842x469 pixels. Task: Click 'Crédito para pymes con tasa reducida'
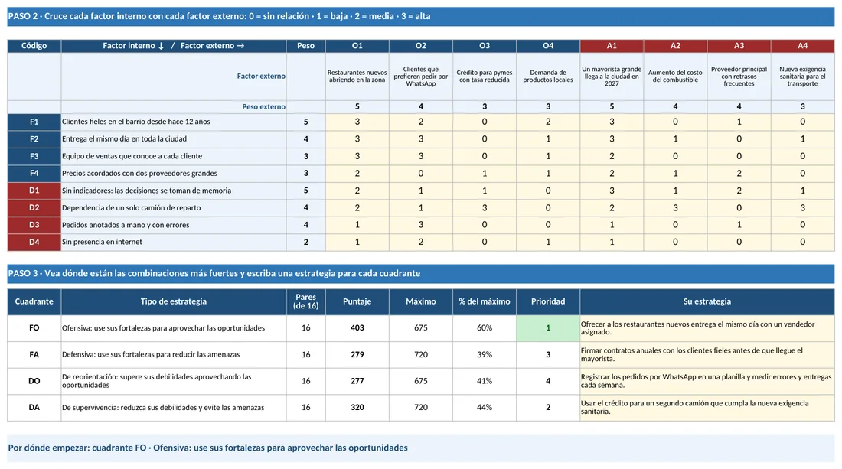(x=485, y=77)
